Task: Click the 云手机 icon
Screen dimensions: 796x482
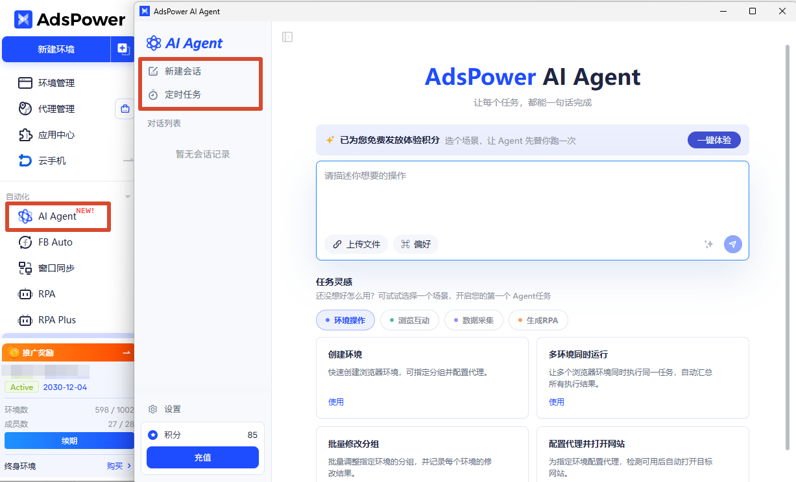Action: pyautogui.click(x=25, y=161)
